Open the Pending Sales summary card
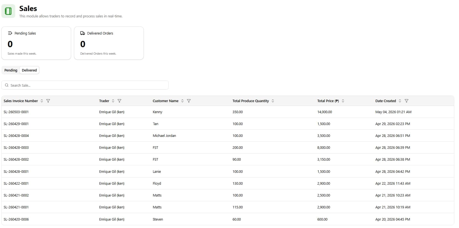Screen dimensions: 459x228 click(36, 43)
